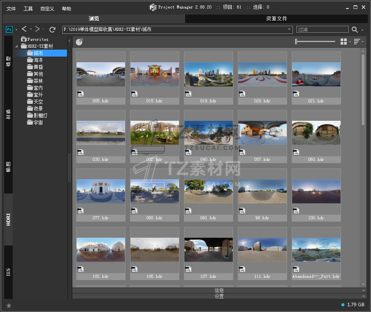Switch to the 资源文件 tab
Screen dimensions: 371x312
coord(276,19)
